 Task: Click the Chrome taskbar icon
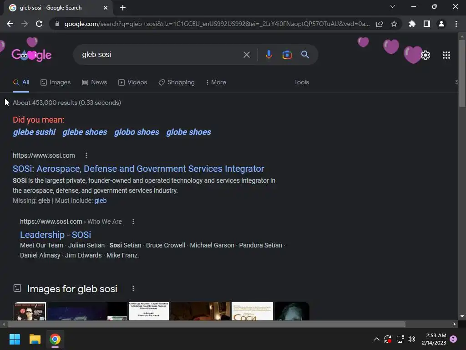[x=55, y=339]
